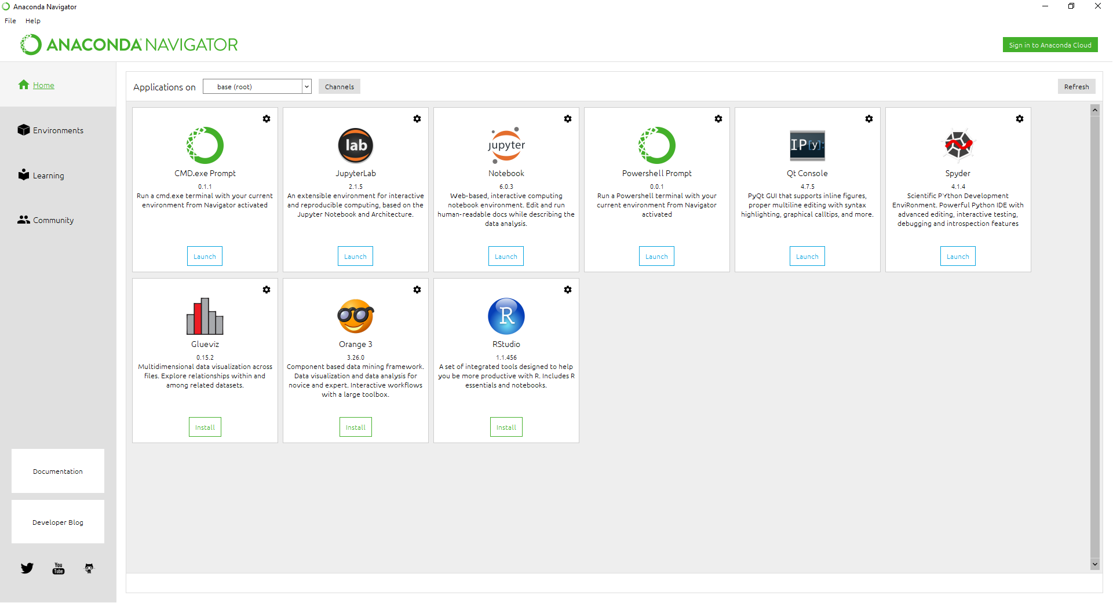This screenshot has width=1113, height=603.
Task: Click the Community people icon
Action: [x=24, y=220]
